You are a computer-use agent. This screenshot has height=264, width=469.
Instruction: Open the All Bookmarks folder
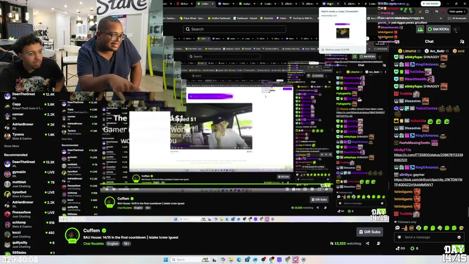(457, 18)
